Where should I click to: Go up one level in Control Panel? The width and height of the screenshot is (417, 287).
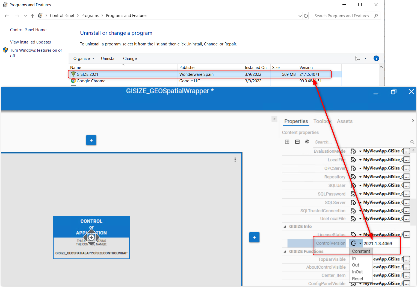tap(32, 16)
